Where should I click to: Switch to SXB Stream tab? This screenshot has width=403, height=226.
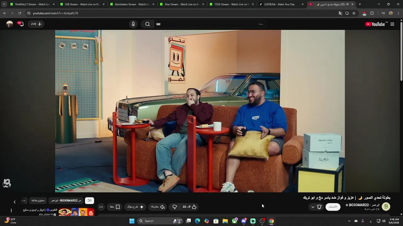point(82,4)
